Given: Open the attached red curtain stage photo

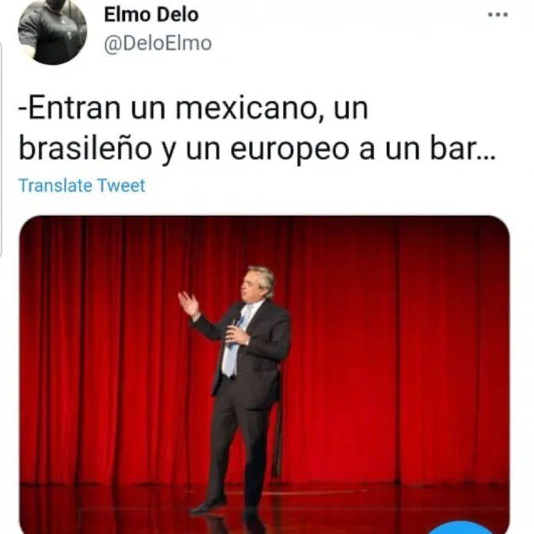Looking at the screenshot, I should [x=264, y=375].
